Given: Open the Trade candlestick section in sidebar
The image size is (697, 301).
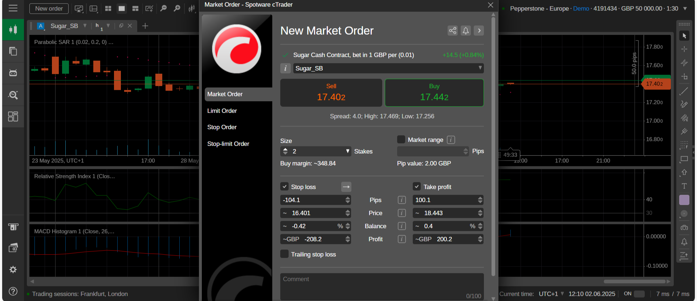Looking at the screenshot, I should (13, 29).
